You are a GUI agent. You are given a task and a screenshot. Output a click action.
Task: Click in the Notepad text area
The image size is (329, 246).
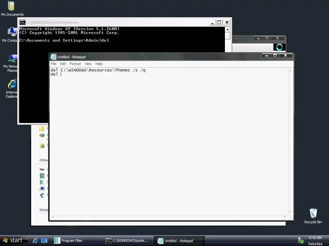point(169,141)
